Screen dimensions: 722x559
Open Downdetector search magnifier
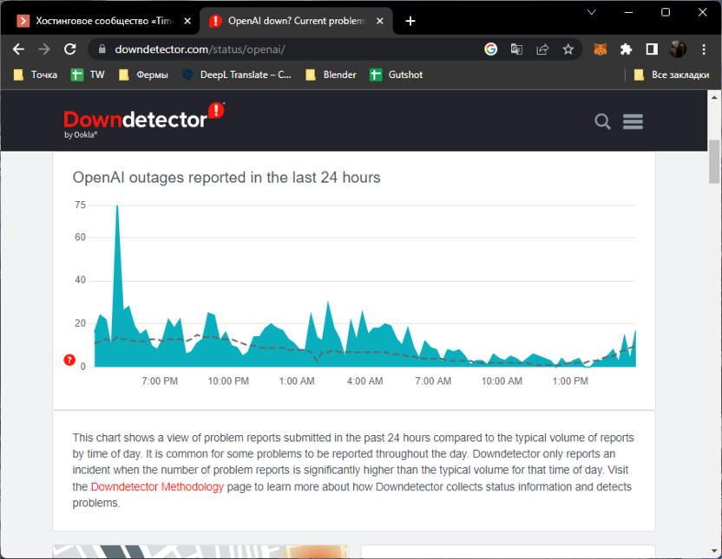coord(602,122)
